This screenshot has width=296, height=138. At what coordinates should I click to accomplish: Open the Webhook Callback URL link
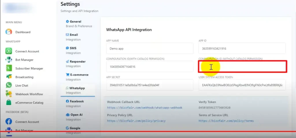145,108
